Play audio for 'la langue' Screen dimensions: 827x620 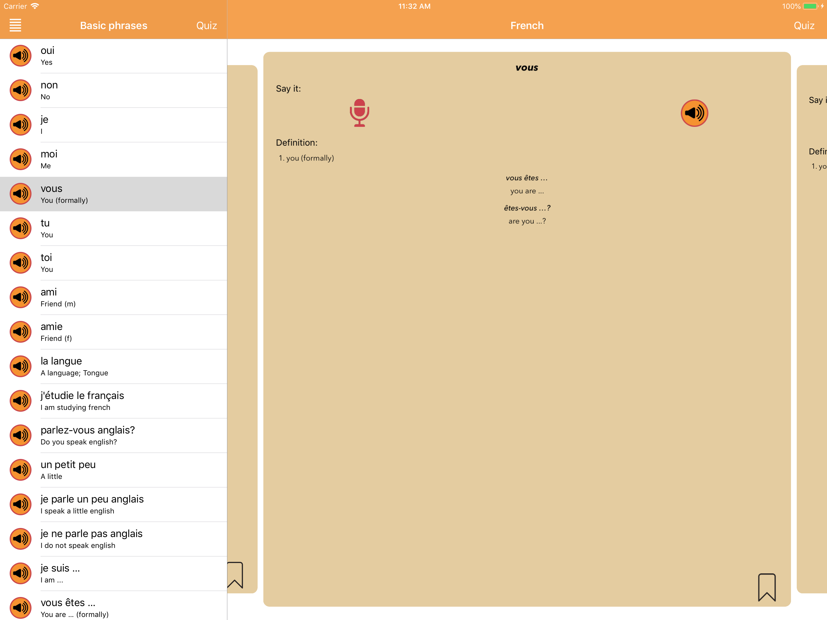pos(21,366)
